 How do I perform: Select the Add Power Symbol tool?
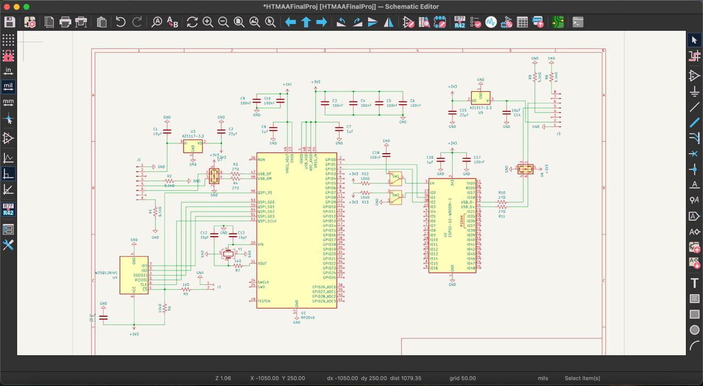(x=695, y=91)
